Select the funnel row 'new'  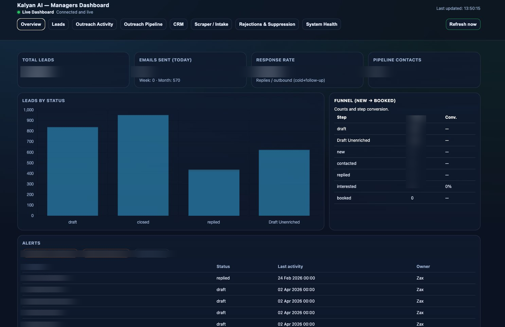(405, 152)
